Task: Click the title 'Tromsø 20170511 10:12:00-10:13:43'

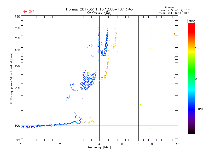Action: coord(99,9)
